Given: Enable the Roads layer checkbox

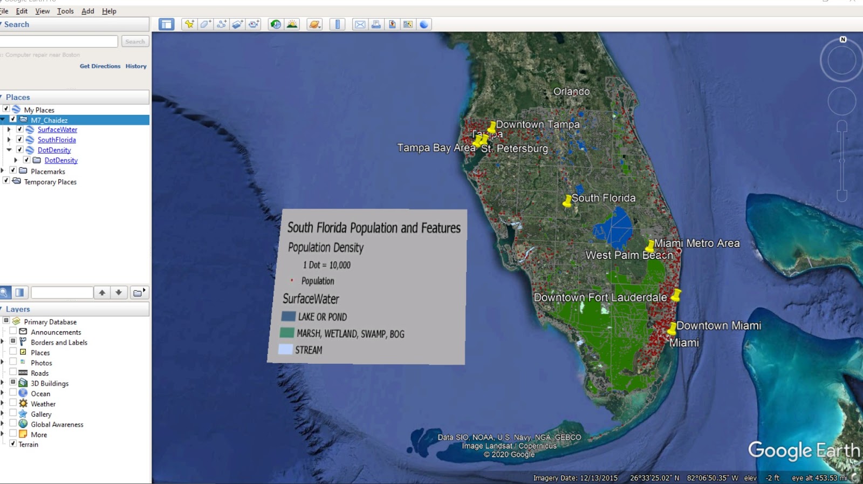Looking at the screenshot, I should [13, 372].
